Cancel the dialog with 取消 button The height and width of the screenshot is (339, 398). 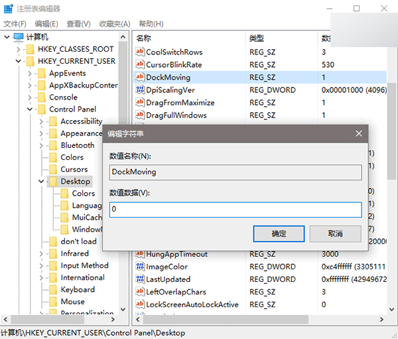(335, 234)
